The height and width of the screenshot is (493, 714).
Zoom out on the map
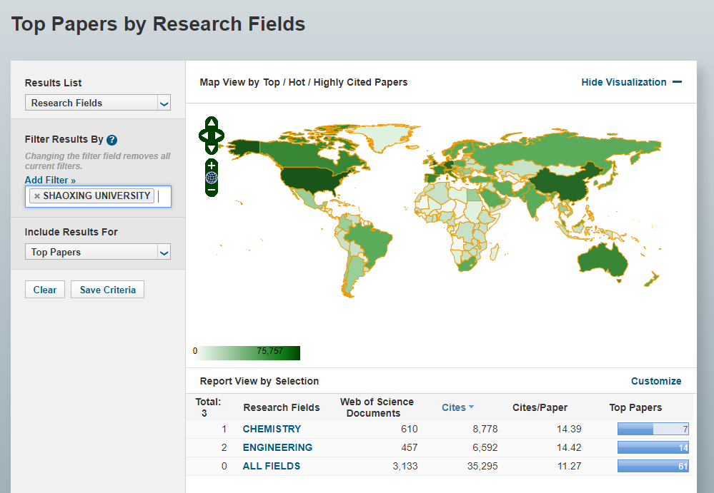click(x=211, y=190)
